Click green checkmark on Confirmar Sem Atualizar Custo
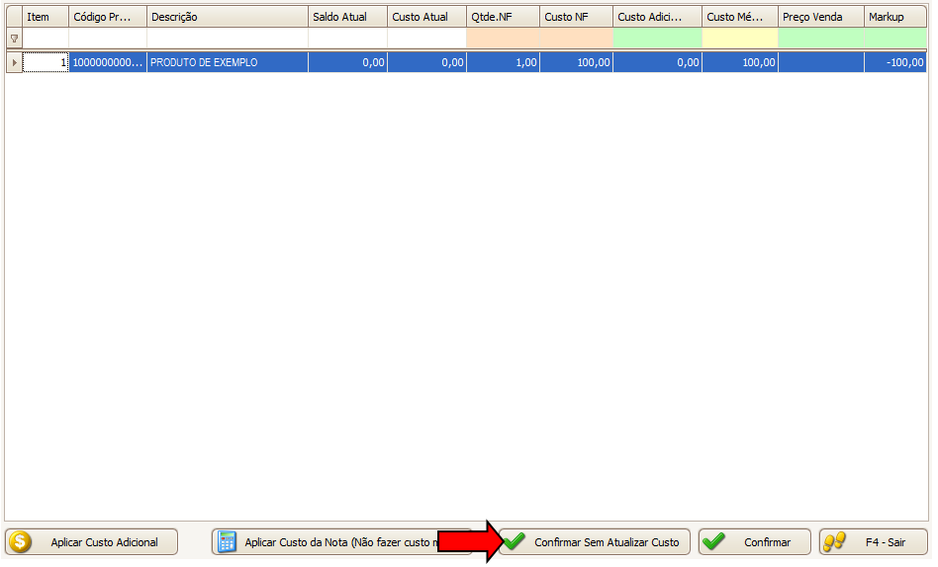 point(515,542)
